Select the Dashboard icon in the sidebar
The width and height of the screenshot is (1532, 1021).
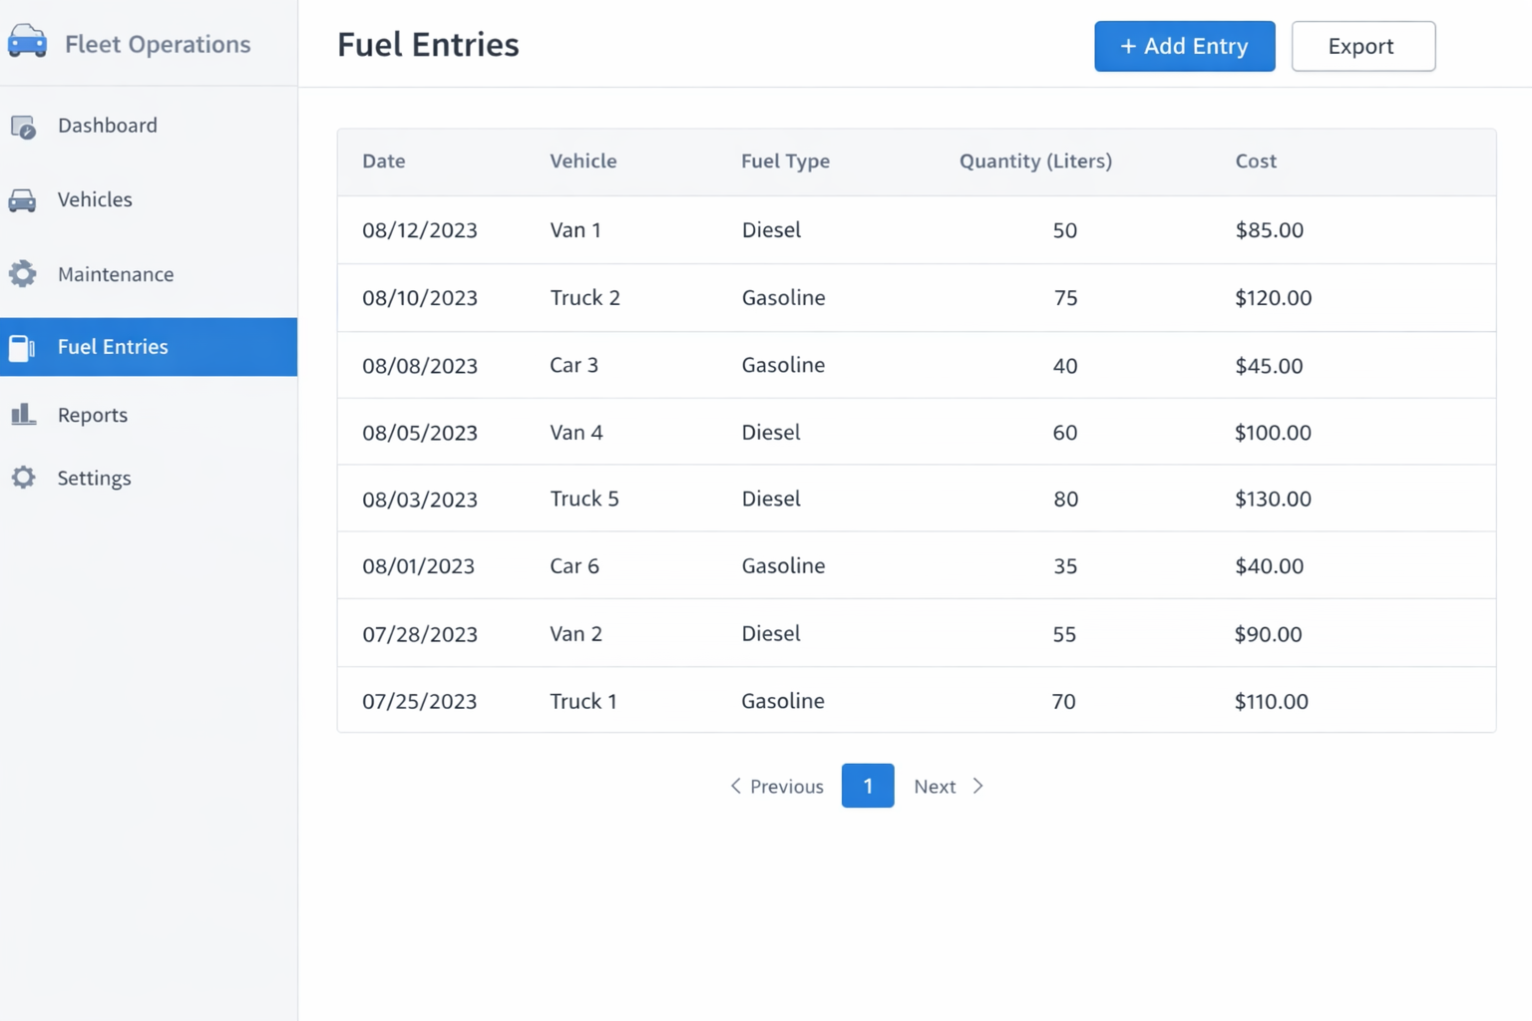click(x=23, y=126)
